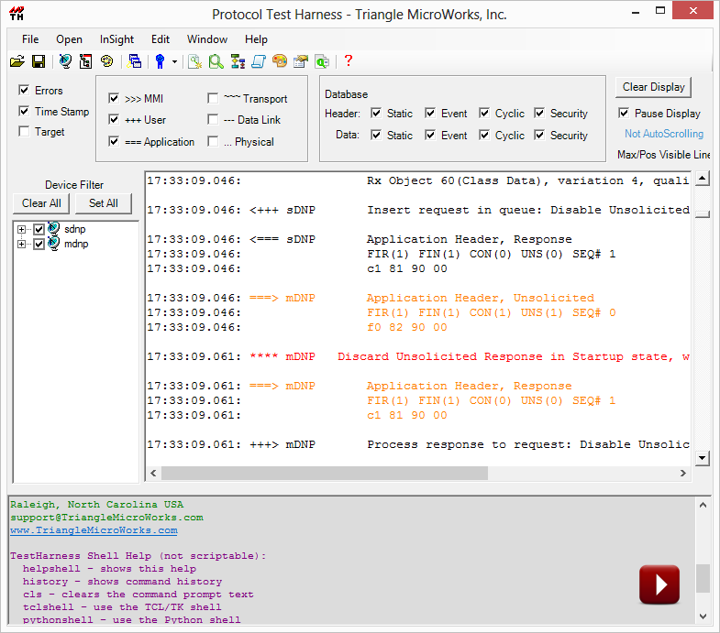
Task: Enable the --- Data Link checkbox
Action: tap(213, 119)
